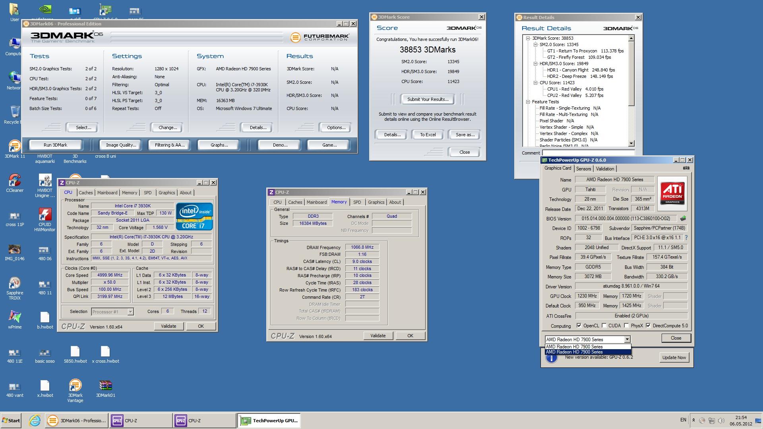Switch to the Sensors tab in GPU-Z
Viewport: 763px width, 429px height.
click(583, 169)
